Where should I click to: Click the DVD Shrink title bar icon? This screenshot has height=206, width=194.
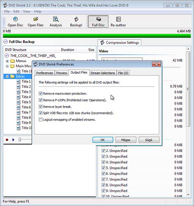tap(5, 5)
